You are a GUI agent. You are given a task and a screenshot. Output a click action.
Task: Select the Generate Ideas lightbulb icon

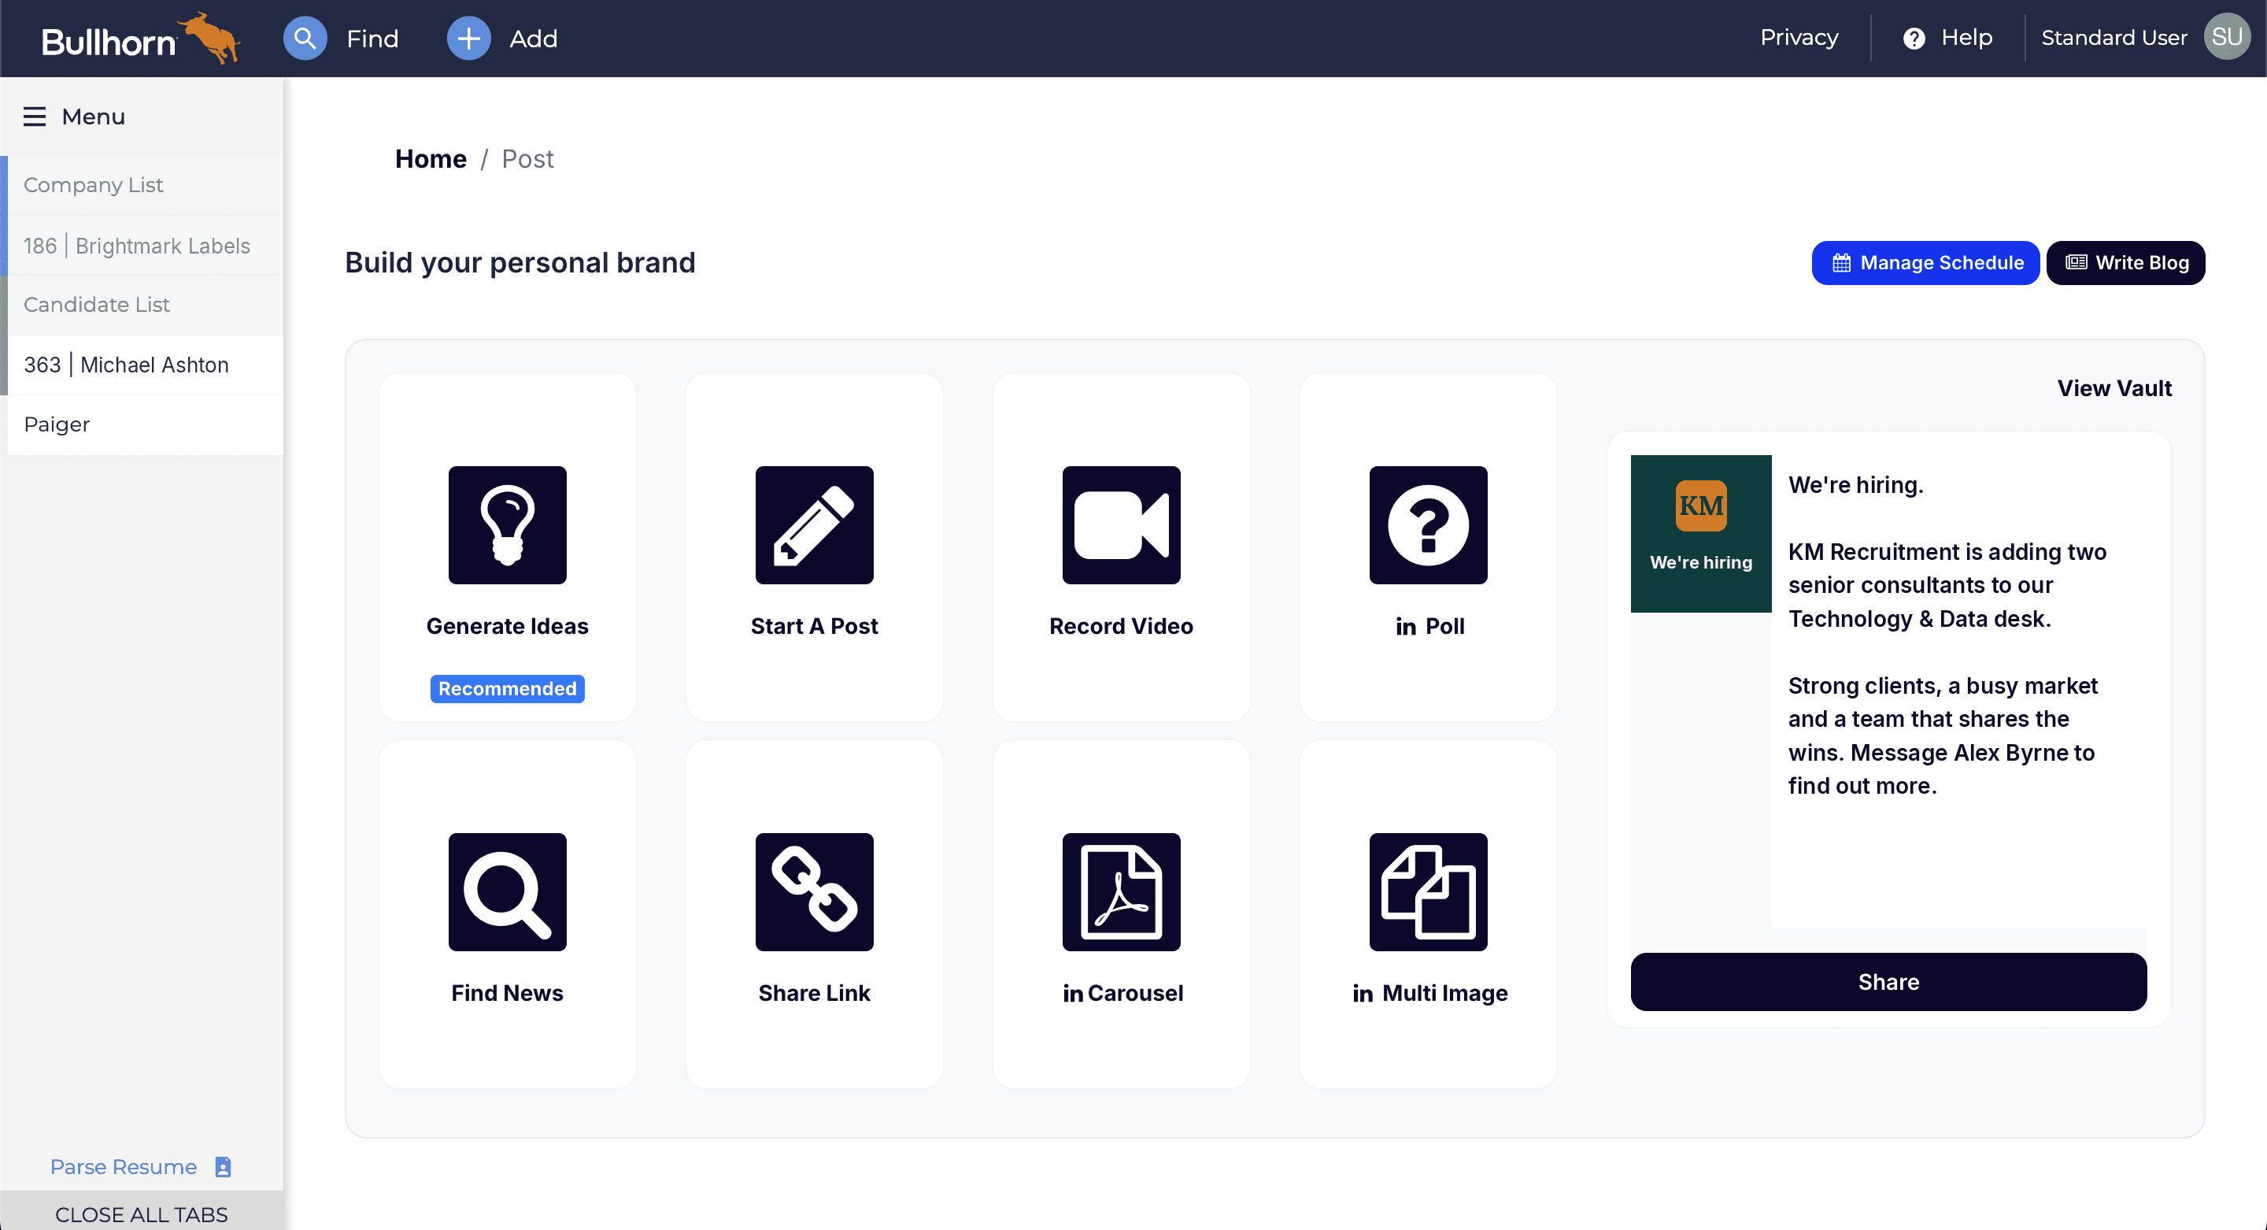[x=507, y=524]
